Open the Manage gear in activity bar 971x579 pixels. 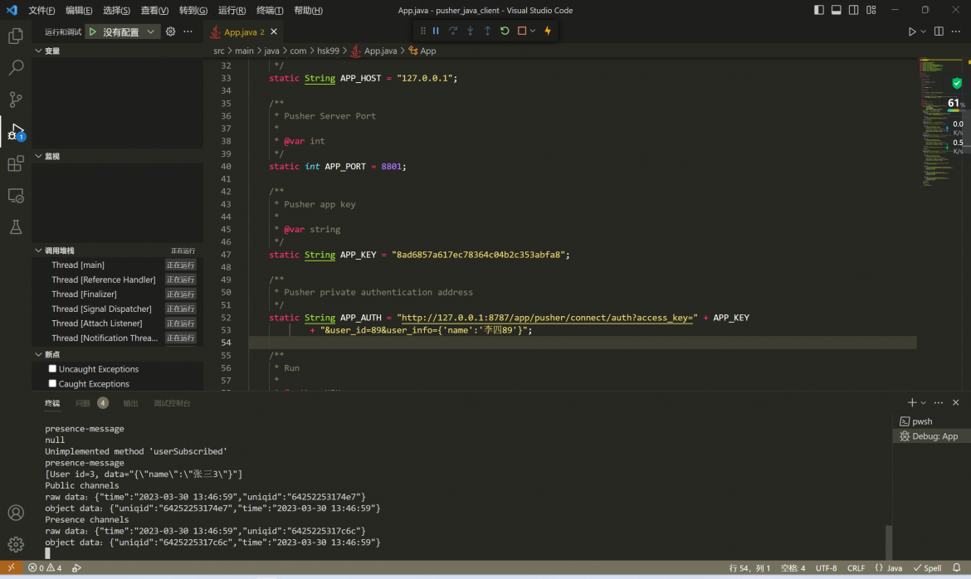(x=16, y=544)
